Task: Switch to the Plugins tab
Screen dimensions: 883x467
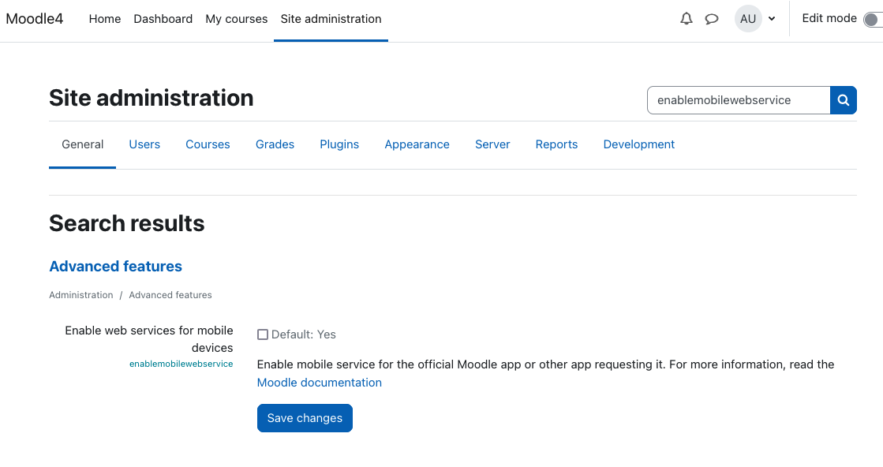Action: pyautogui.click(x=339, y=144)
